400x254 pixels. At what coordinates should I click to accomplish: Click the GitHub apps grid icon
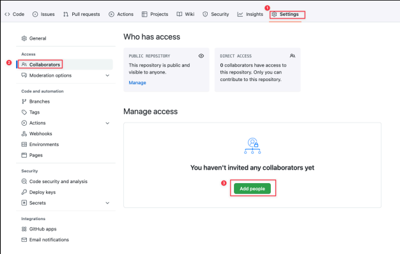24,229
